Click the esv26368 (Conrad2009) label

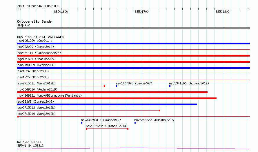36,102
